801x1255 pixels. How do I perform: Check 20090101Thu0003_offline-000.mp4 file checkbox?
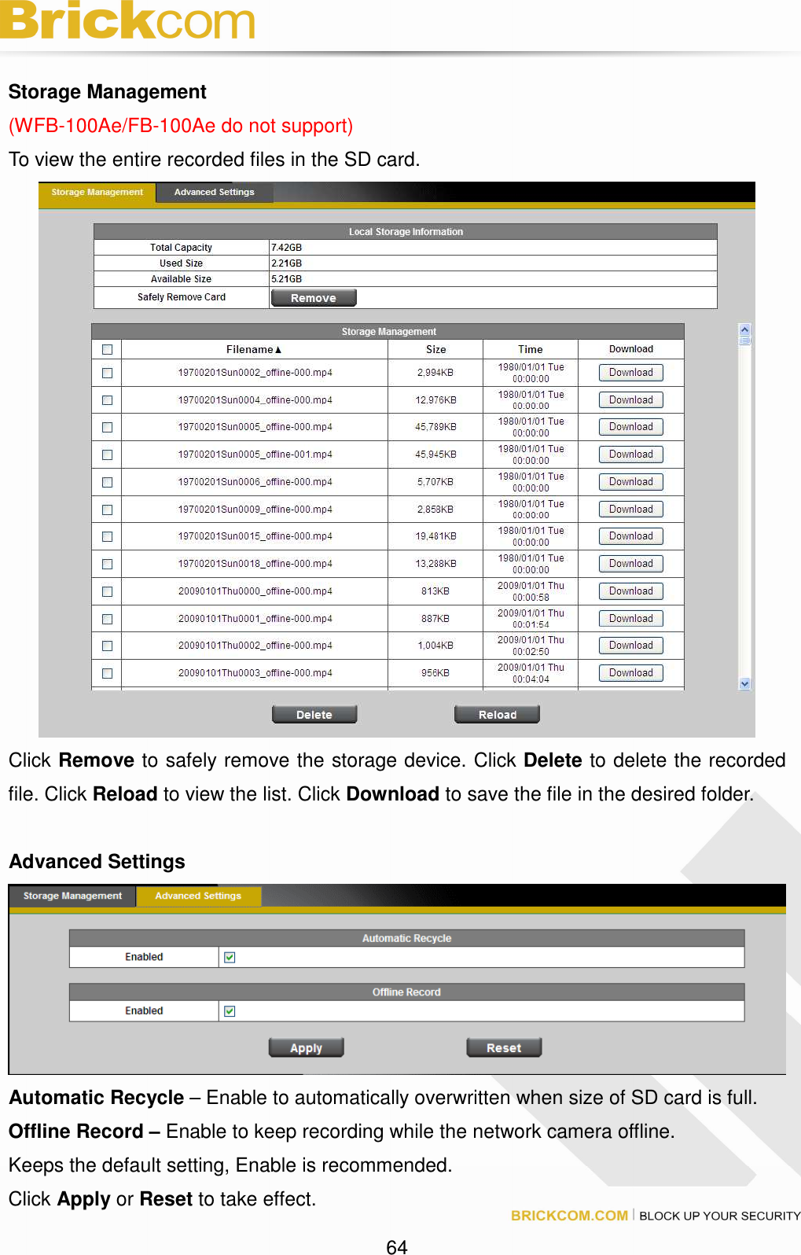click(x=108, y=673)
